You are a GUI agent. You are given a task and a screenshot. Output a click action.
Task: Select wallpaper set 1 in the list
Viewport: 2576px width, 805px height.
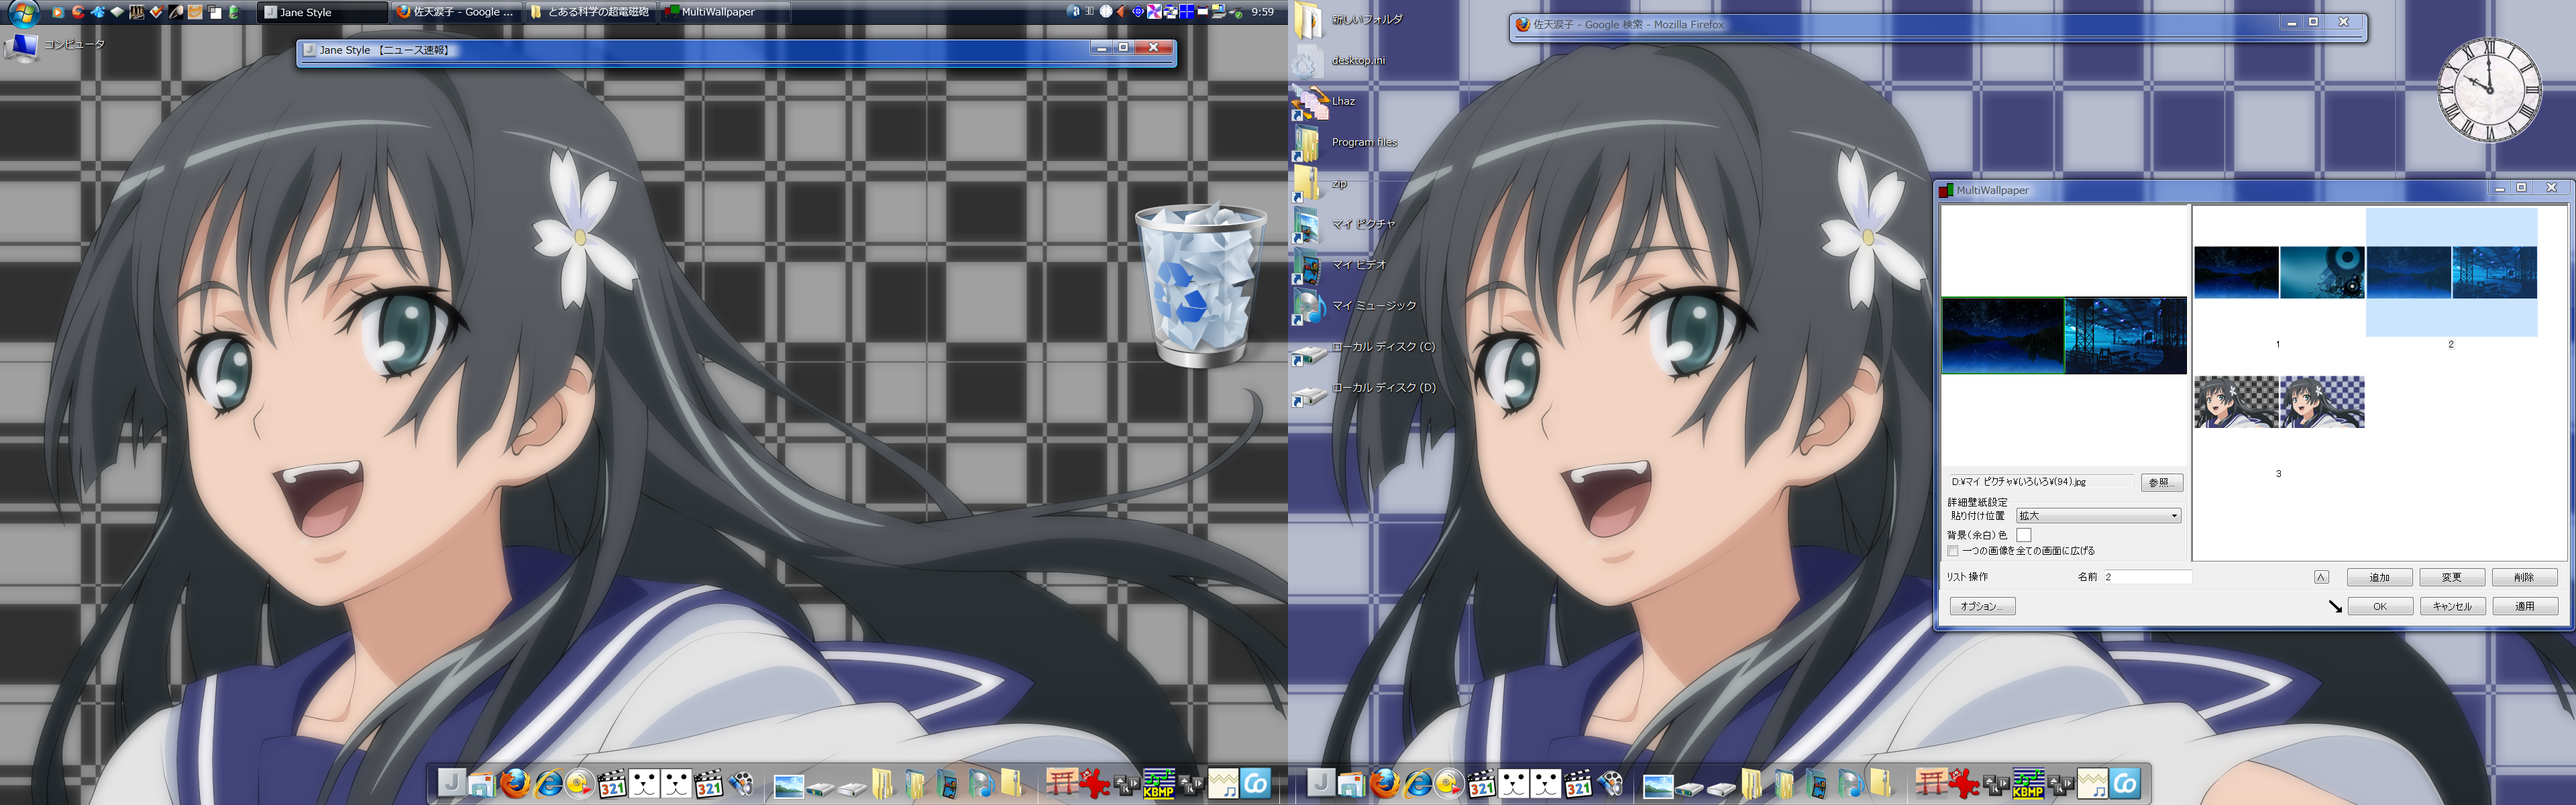(x=2279, y=273)
